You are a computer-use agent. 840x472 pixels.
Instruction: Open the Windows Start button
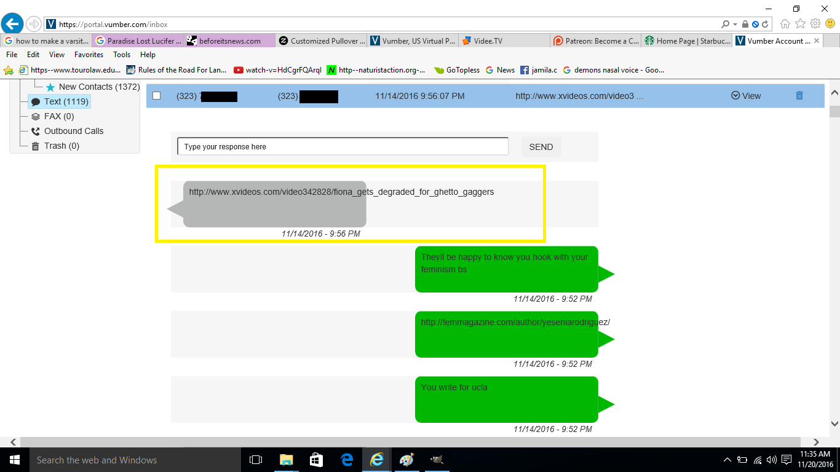point(14,460)
